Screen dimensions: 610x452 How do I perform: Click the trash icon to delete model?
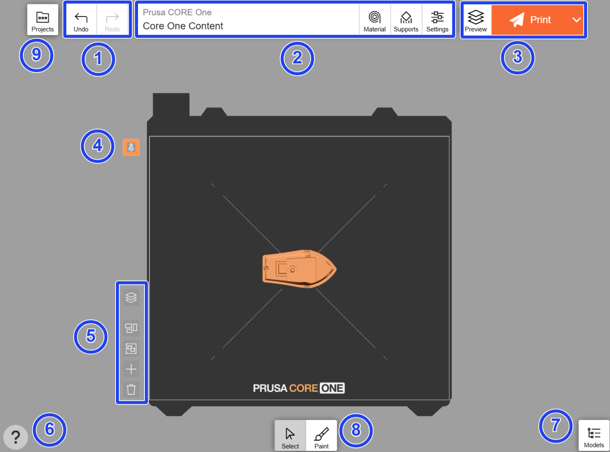point(131,389)
